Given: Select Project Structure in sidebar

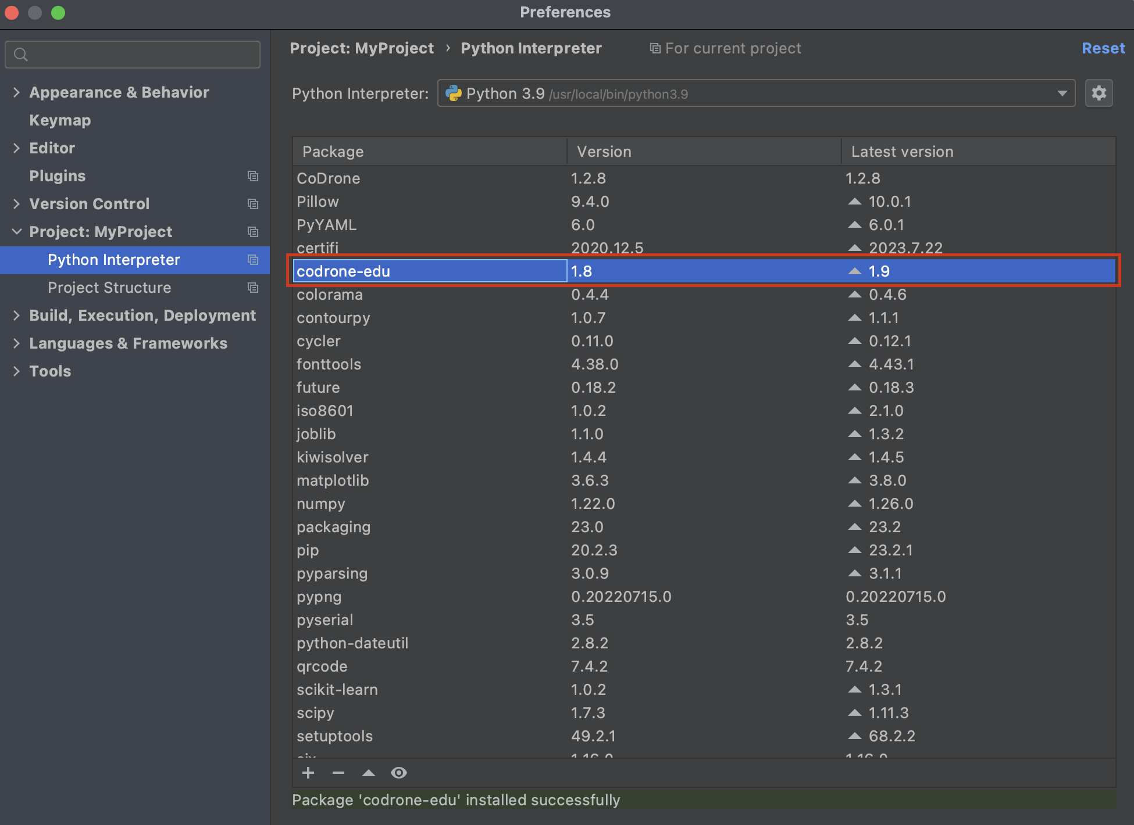Looking at the screenshot, I should click(x=109, y=288).
